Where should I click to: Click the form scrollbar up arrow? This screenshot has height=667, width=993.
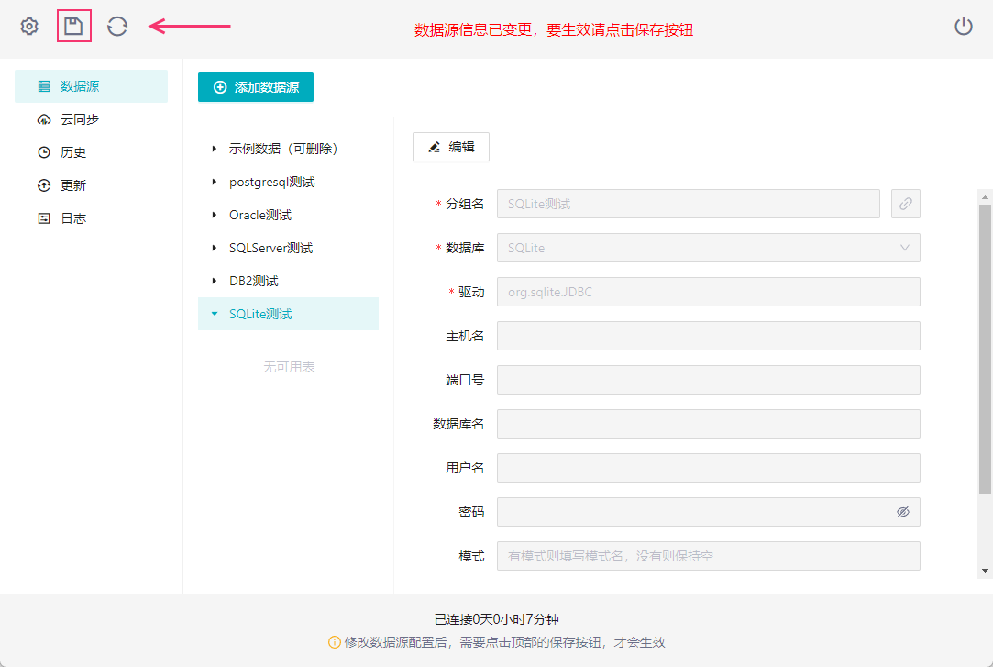point(985,197)
